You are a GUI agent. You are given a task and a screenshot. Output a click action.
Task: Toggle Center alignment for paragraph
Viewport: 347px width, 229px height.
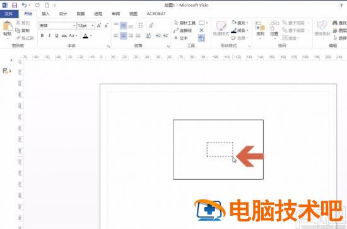(x=124, y=35)
